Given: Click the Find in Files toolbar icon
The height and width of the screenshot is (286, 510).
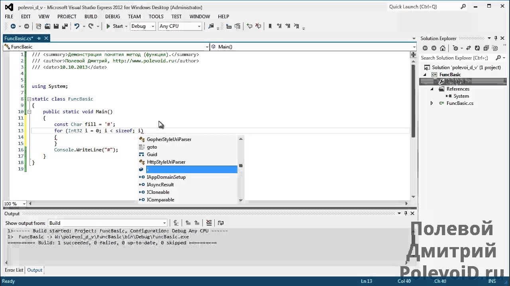Looking at the screenshot, I should [211, 26].
